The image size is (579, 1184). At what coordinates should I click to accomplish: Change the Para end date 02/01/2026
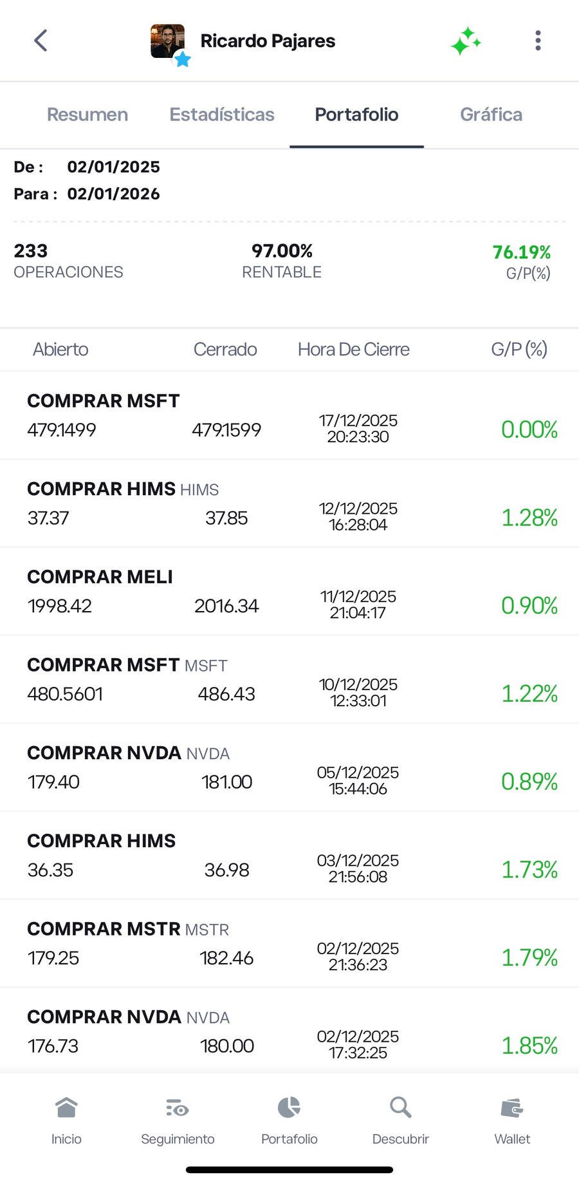click(x=113, y=194)
